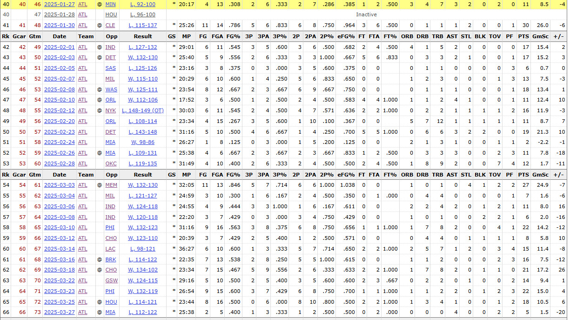
Task: Open the MIN opponent link
Action: pyautogui.click(x=111, y=4)
